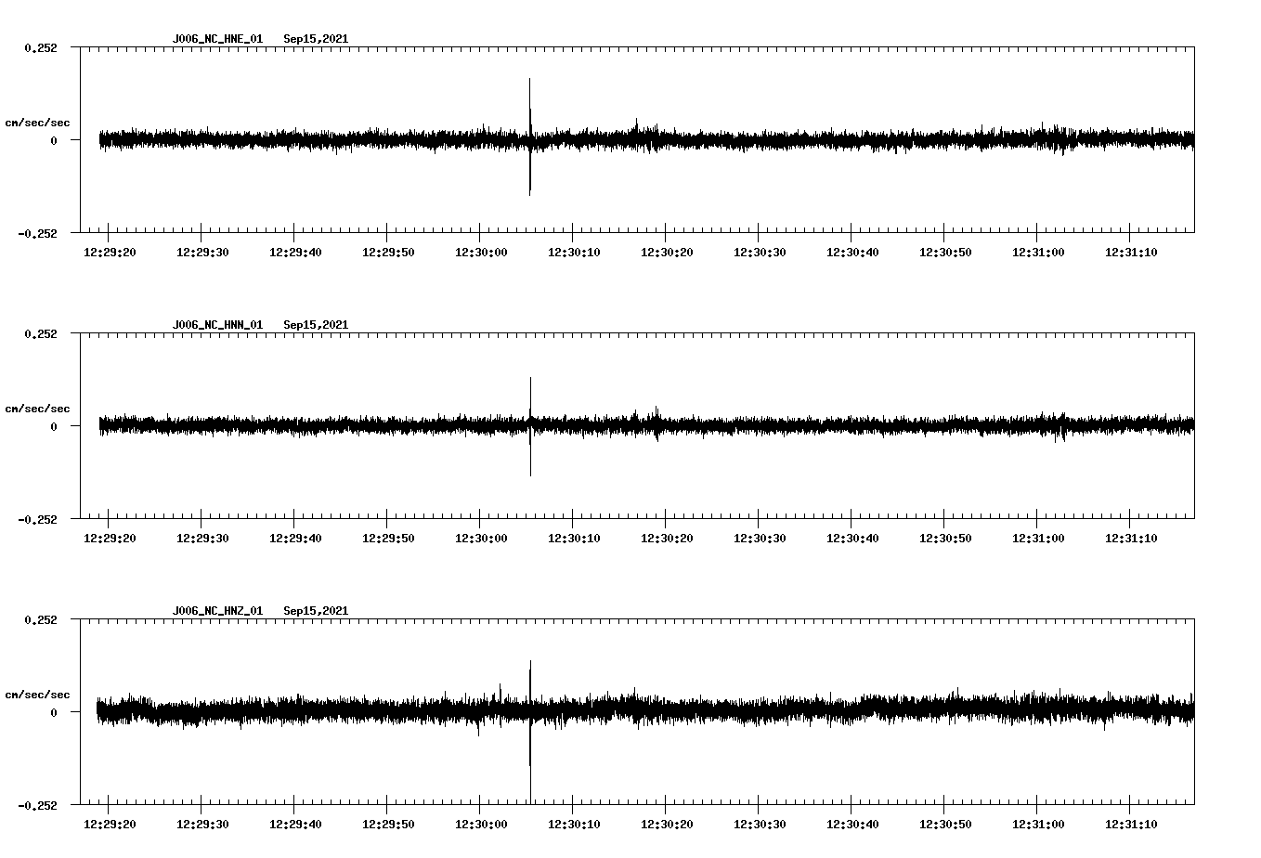The image size is (1261, 858).
Task: Click the 12:29:30 time label on HNZ axis
Action: (202, 825)
